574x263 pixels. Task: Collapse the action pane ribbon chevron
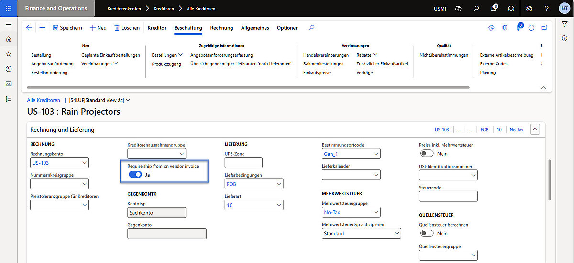click(543, 88)
